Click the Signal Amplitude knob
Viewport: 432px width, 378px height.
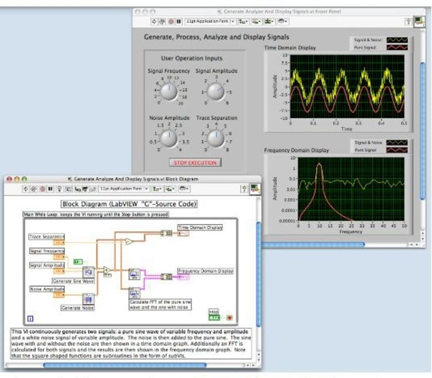[x=216, y=91]
